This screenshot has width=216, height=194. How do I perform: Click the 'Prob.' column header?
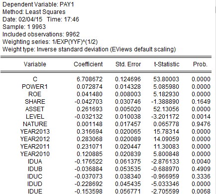click(x=200, y=64)
